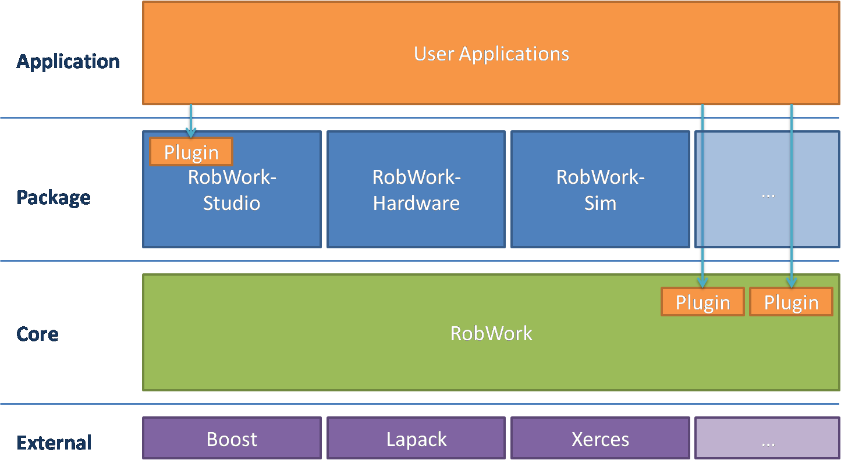The width and height of the screenshot is (841, 460).
Task: Click the Package layer label
Action: point(54,198)
